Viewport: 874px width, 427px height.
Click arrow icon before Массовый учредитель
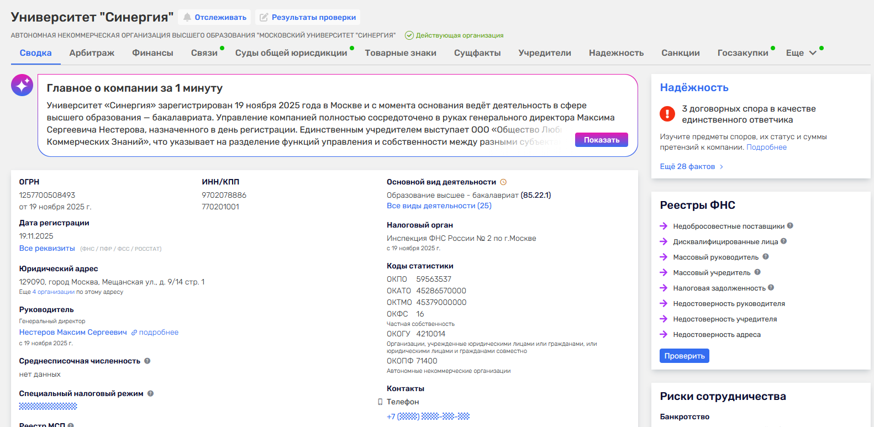(x=664, y=272)
